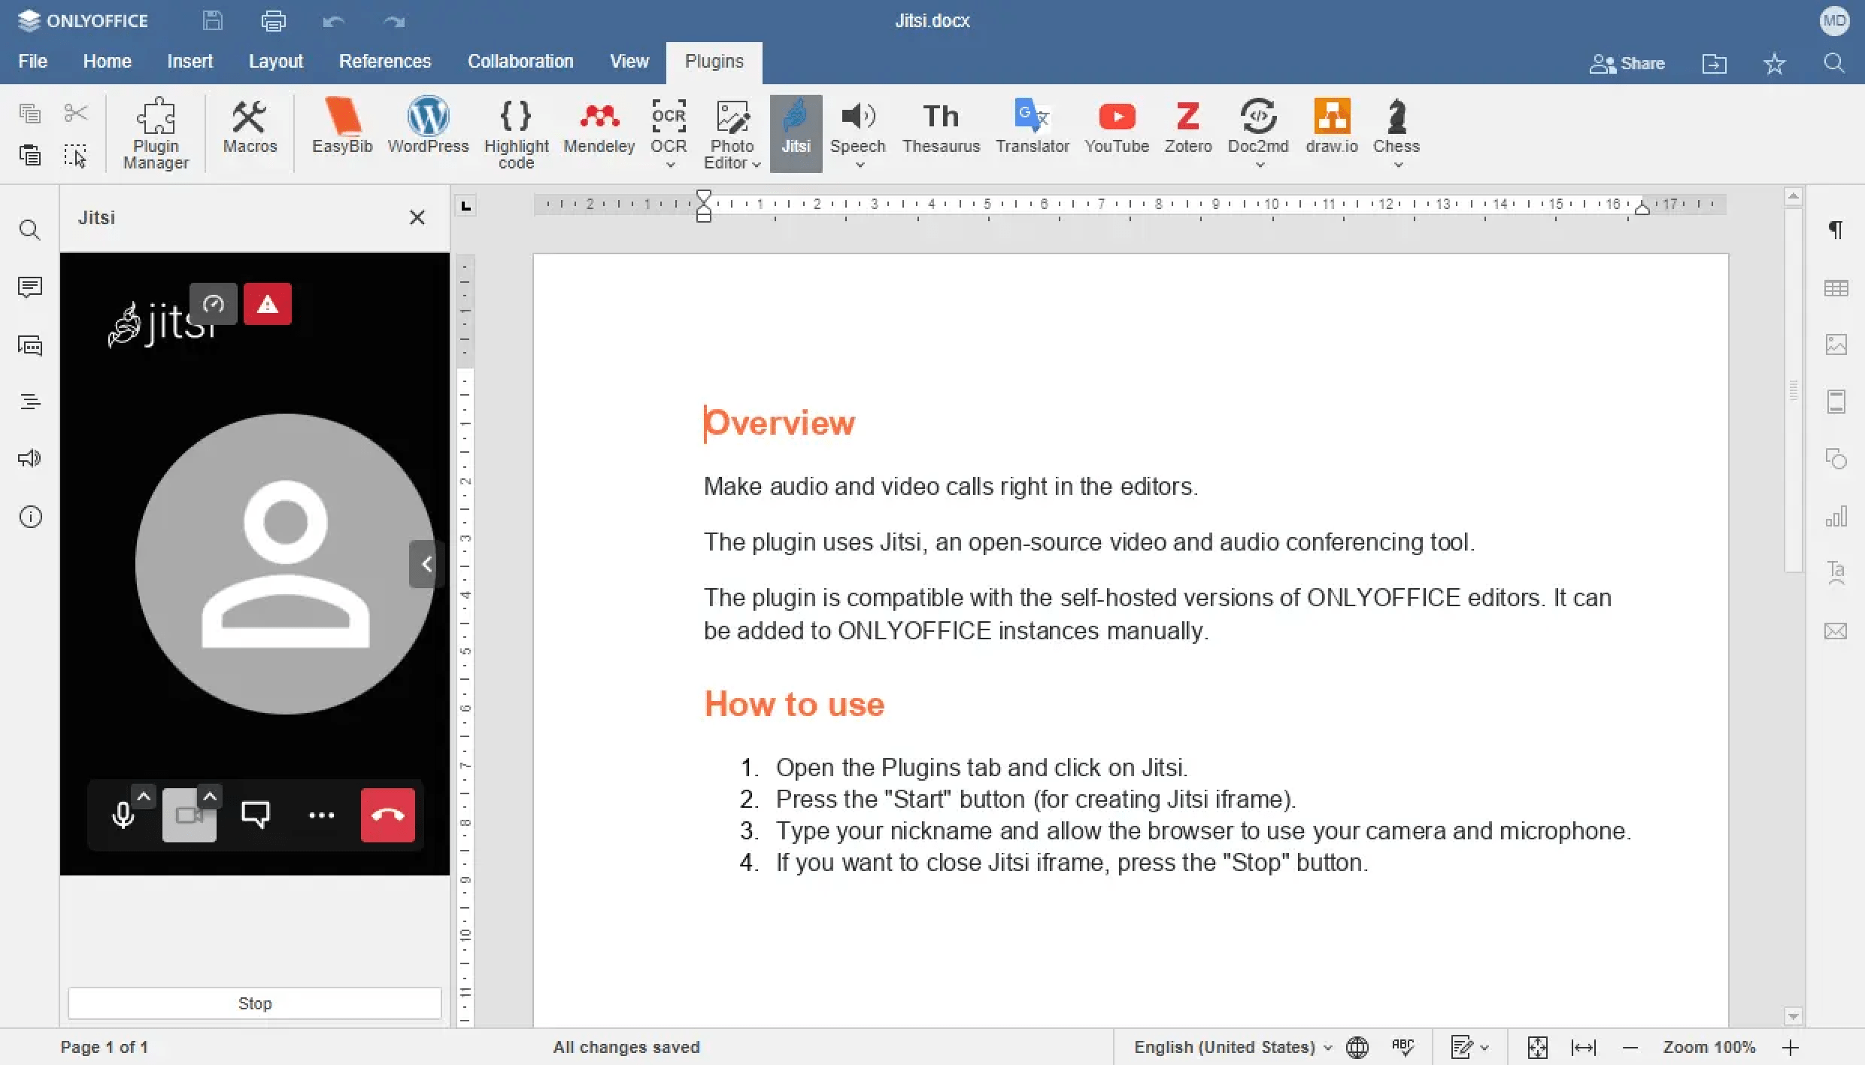
Task: Click the Share button
Action: point(1627,64)
